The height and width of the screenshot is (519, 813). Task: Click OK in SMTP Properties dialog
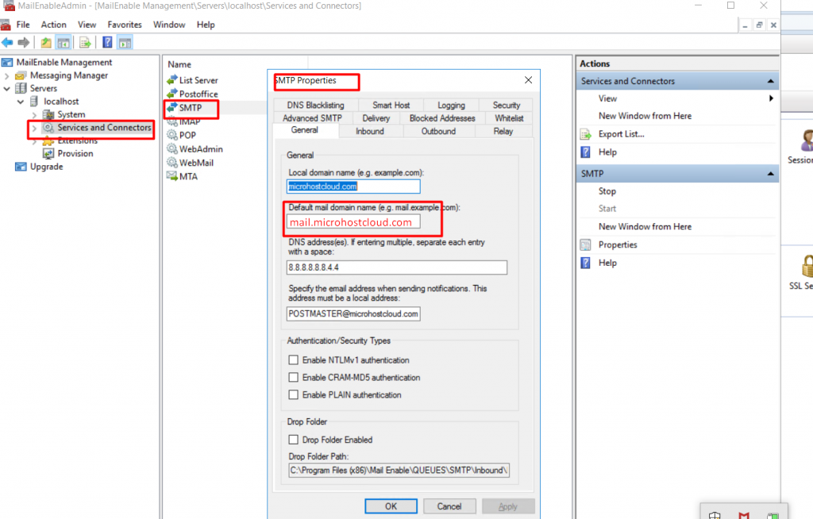(391, 506)
